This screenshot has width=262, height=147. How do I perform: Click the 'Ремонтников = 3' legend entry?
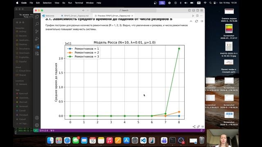83,56
